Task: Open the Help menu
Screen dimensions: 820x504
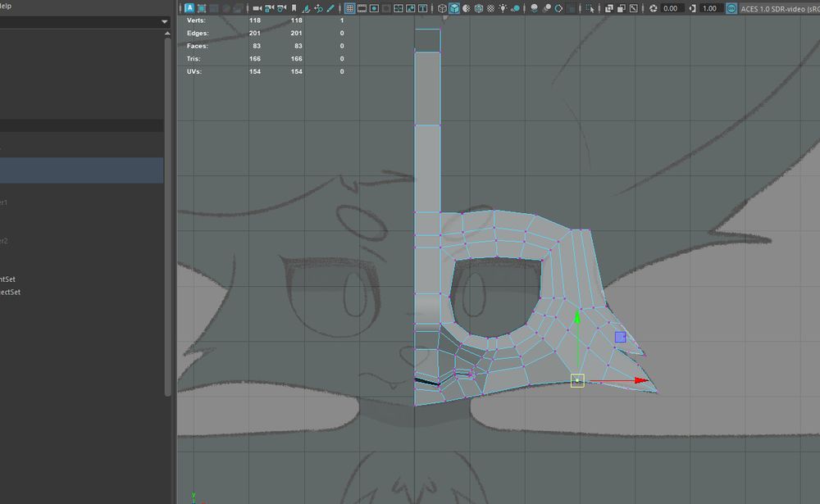Action: click(5, 6)
